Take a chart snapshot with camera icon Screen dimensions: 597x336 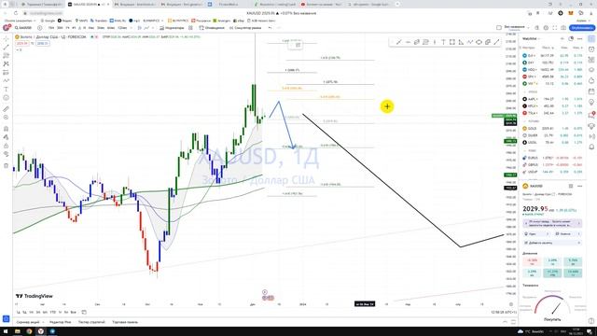(563, 28)
